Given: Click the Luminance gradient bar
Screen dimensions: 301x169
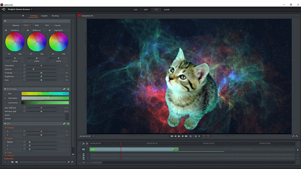Looking at the screenshot, I should (45, 103).
